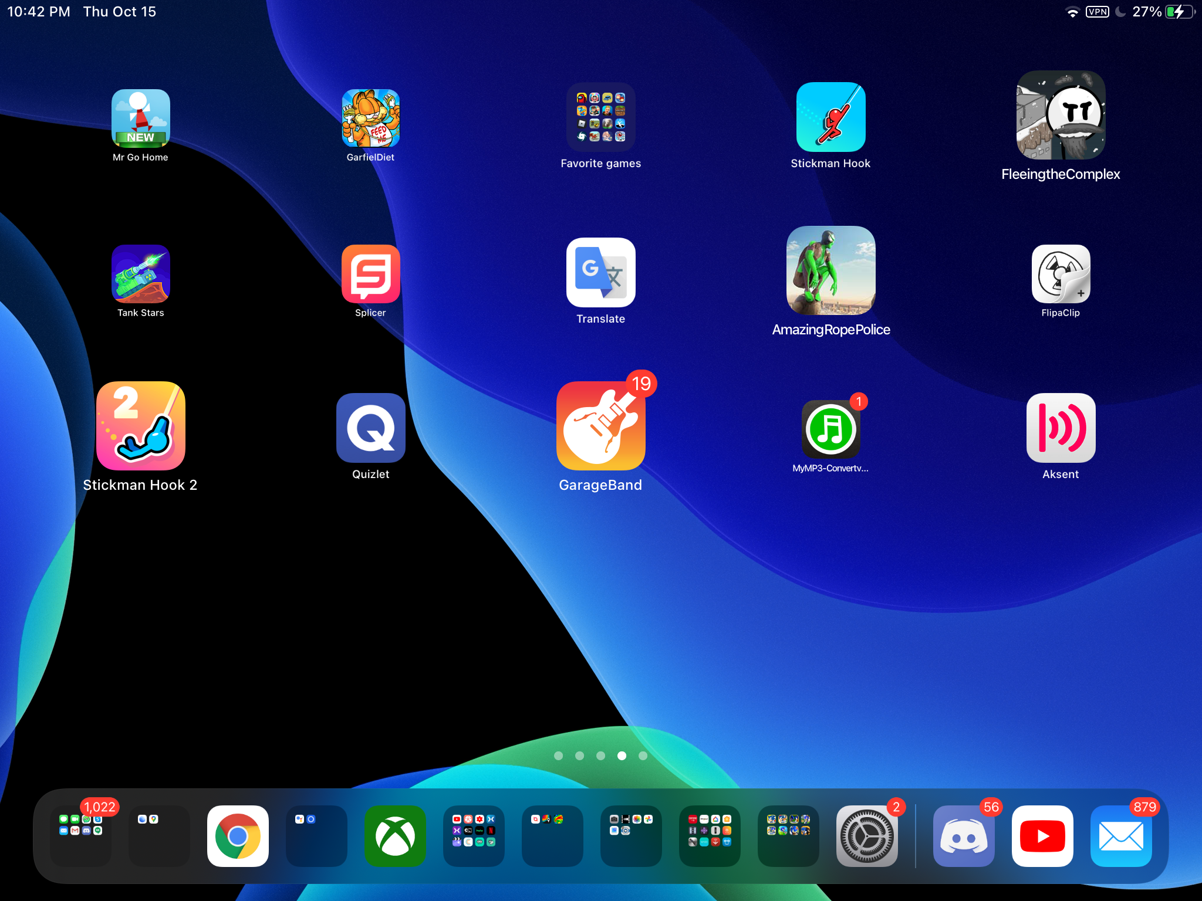1202x901 pixels.
Task: Expand the Favorite games folder
Action: (600, 117)
